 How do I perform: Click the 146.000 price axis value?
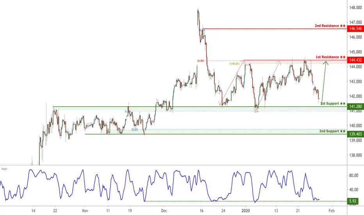click(x=355, y=37)
